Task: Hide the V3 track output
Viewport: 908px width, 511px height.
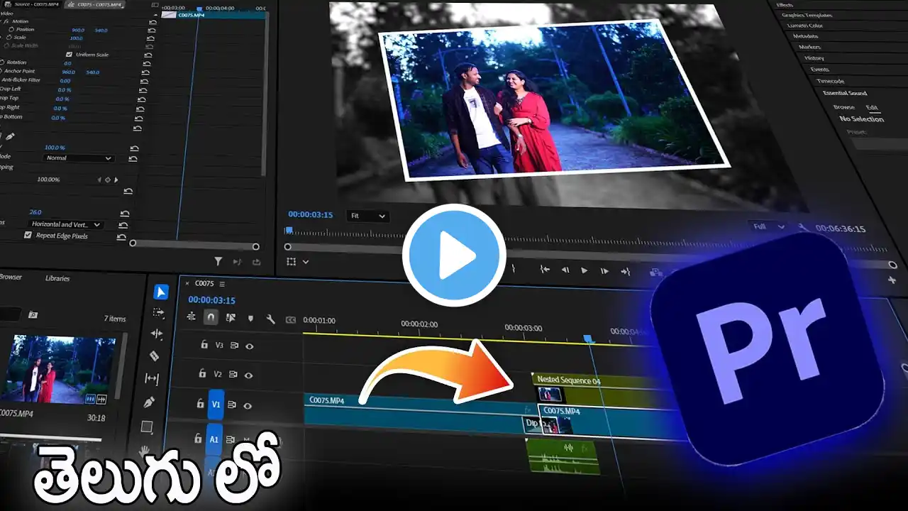Action: click(249, 346)
